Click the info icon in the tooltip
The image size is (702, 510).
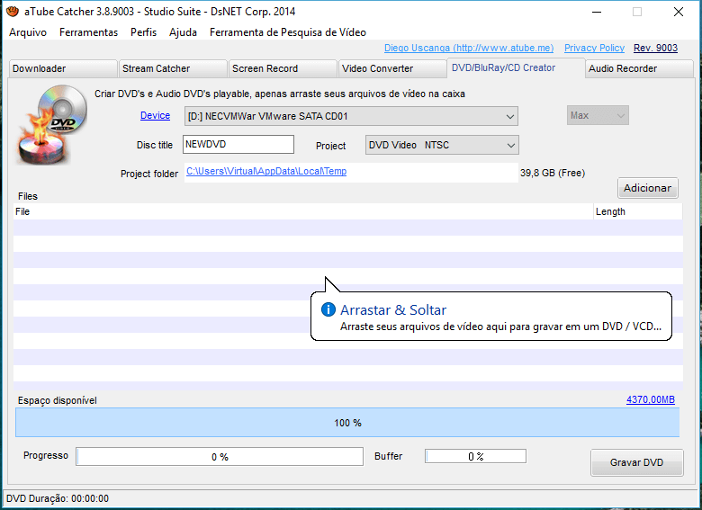(328, 309)
